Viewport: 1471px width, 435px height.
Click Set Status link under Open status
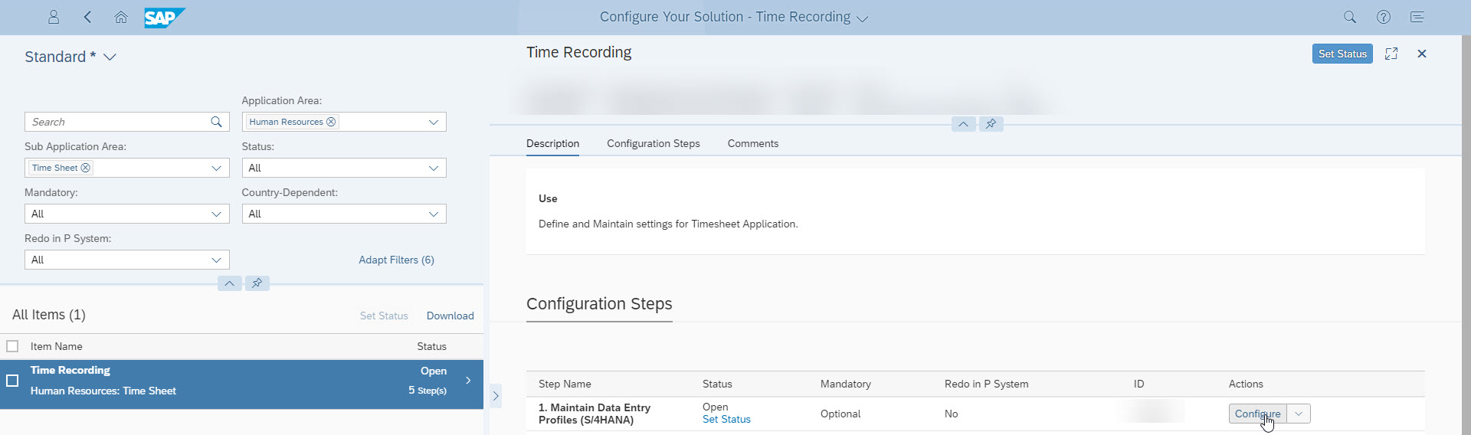[726, 420]
